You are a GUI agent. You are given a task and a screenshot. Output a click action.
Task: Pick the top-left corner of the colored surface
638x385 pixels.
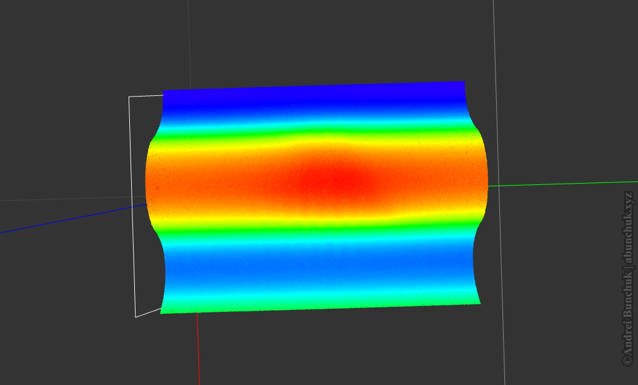[165, 92]
